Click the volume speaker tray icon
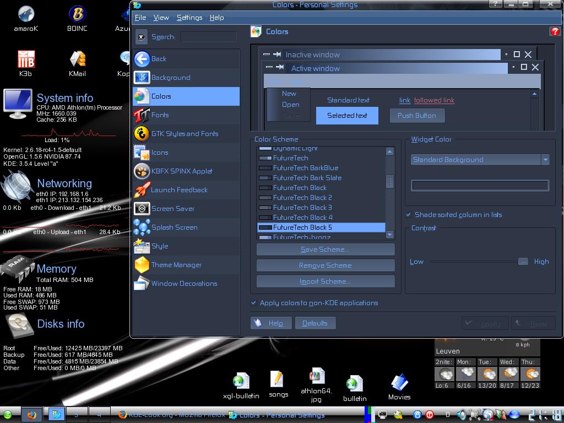Screen dimensions: 564x423 [462, 415]
